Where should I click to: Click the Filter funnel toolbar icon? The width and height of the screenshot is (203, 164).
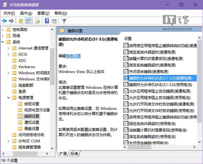point(64,21)
